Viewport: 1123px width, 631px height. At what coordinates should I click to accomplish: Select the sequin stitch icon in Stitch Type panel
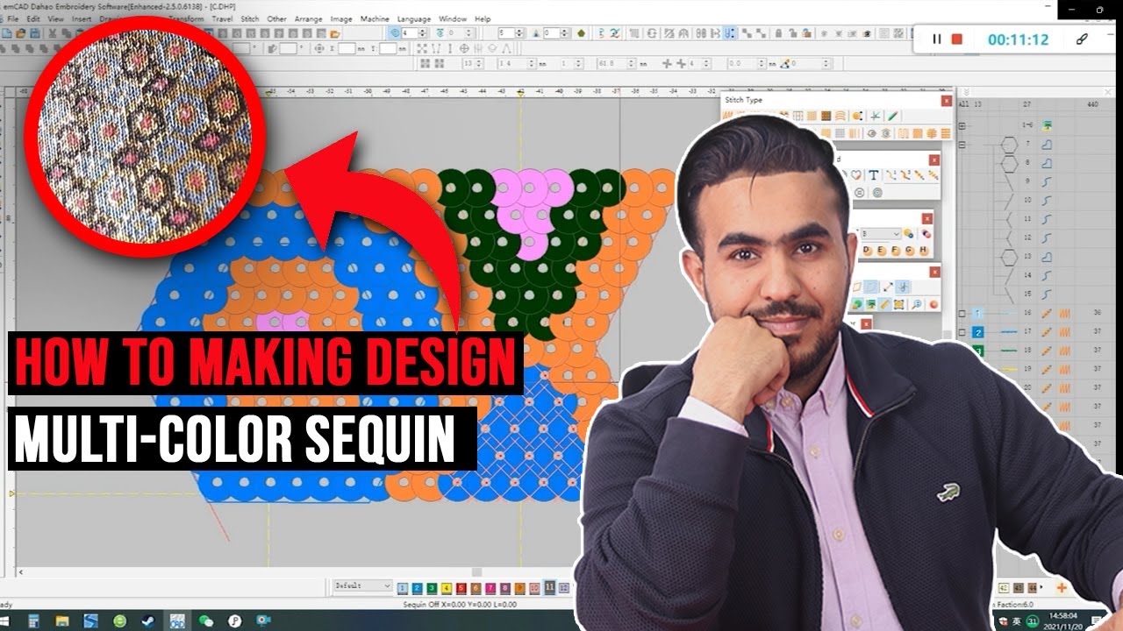(857, 116)
